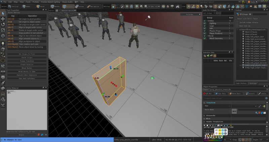Expand the Render Properties section
This screenshot has height=142, width=269.
pos(204,122)
